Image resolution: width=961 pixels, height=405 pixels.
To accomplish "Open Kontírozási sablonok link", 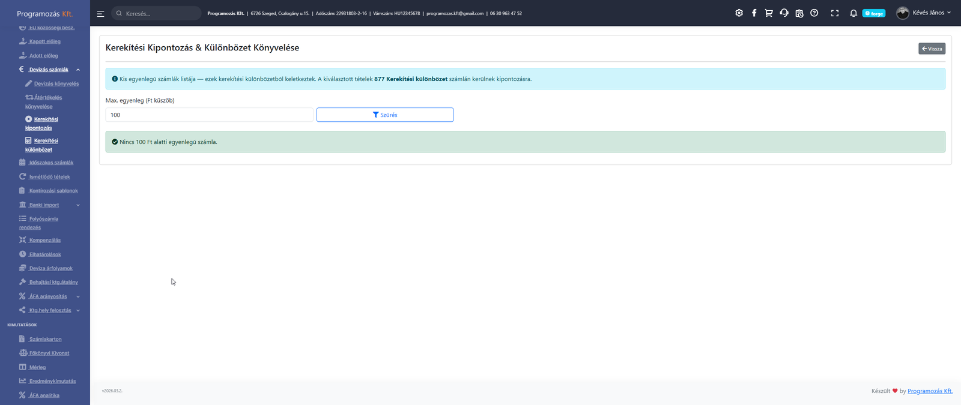I will pos(53,191).
